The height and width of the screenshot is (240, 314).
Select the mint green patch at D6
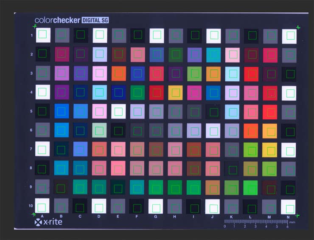pyautogui.click(x=100, y=130)
